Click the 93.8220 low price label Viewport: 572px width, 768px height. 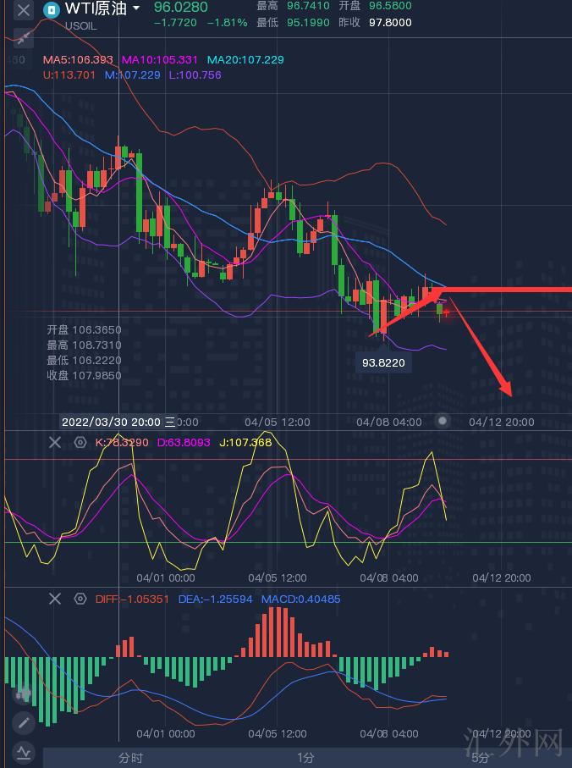coord(383,363)
